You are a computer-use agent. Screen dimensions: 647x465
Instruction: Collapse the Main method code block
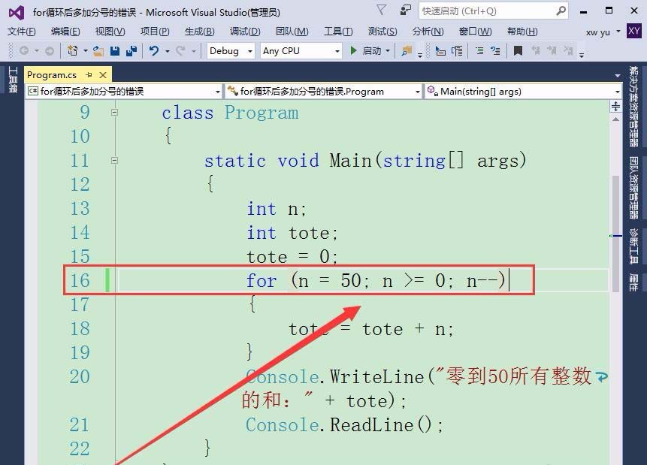click(x=115, y=161)
